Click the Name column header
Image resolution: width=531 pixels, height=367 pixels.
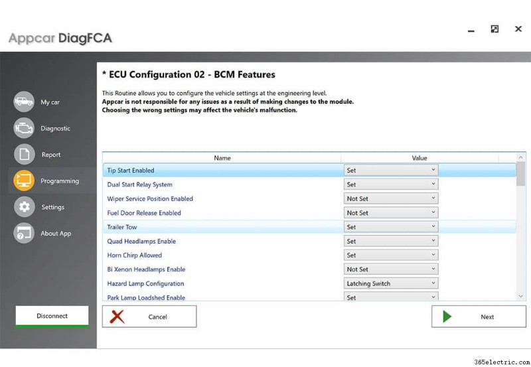pos(222,158)
